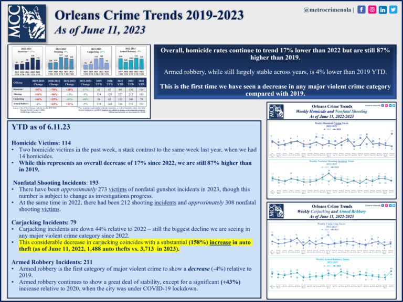Select the Carjacking 2022-2023 bar chart
Viewport: 403px width, 302px height.
[96, 62]
